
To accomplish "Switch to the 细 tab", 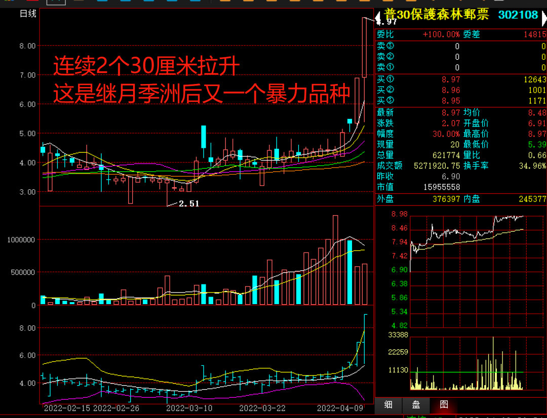I will tap(388, 404).
